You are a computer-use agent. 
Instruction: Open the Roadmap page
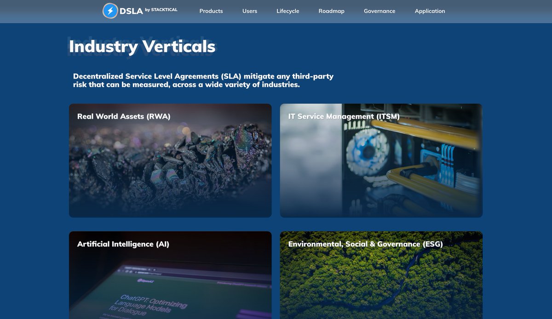(x=331, y=11)
